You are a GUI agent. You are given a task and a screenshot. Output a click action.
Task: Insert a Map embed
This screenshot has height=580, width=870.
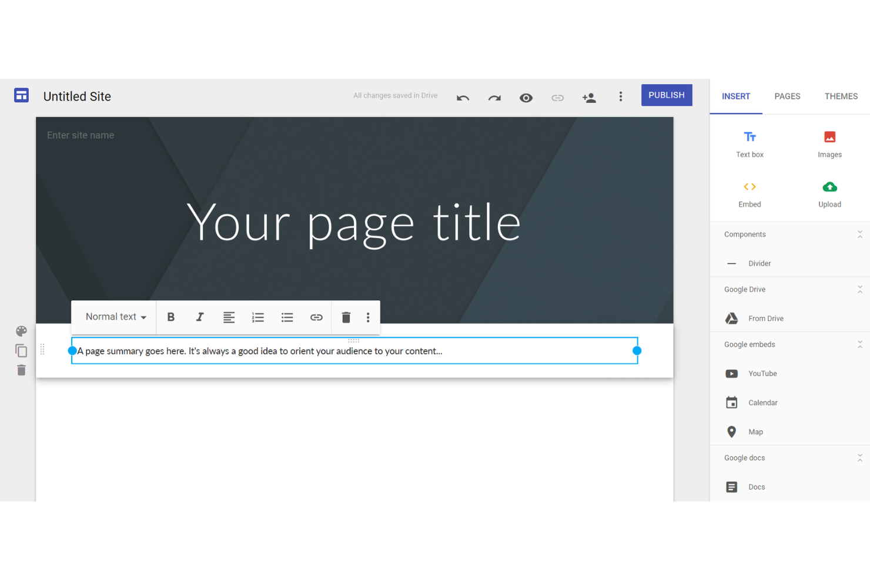[x=755, y=431]
